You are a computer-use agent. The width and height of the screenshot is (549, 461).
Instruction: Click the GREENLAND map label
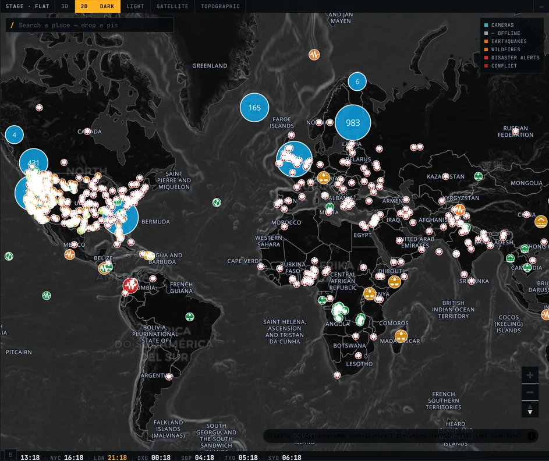click(210, 66)
